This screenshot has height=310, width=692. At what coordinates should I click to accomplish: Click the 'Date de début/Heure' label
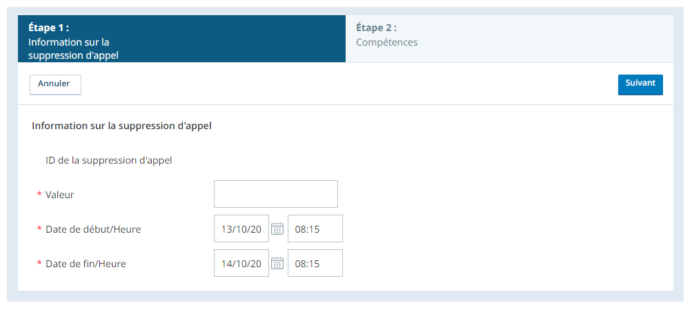click(x=93, y=229)
